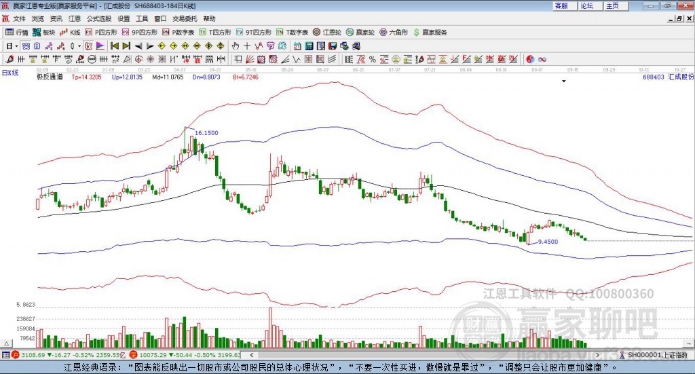This screenshot has height=374, width=695.
Task: Switch to K线 chart view
Action: click(x=70, y=33)
